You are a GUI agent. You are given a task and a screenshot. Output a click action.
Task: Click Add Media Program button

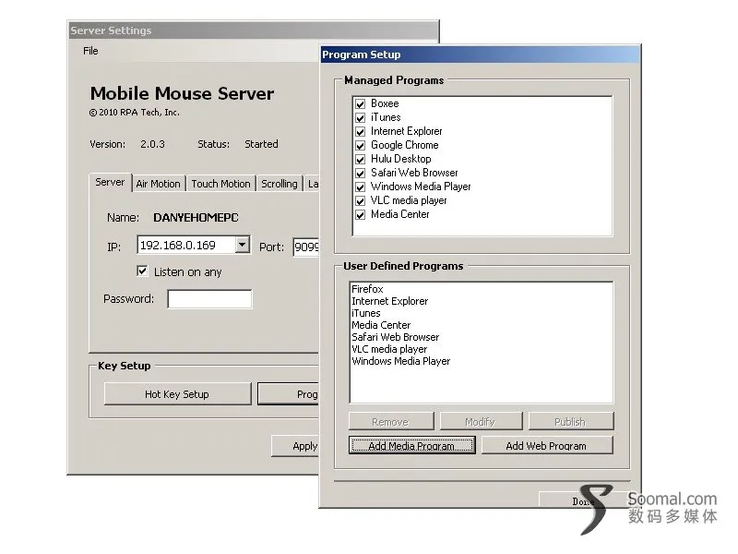[x=411, y=445]
